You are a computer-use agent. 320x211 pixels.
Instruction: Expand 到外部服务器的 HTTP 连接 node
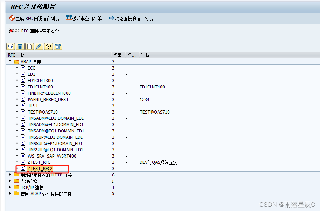(x=10, y=175)
